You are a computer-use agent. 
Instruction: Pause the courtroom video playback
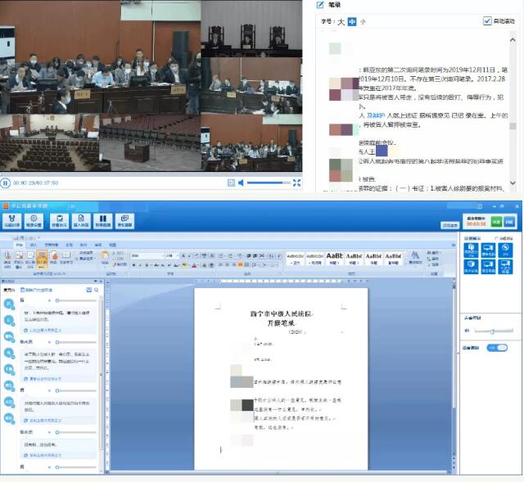click(5, 182)
